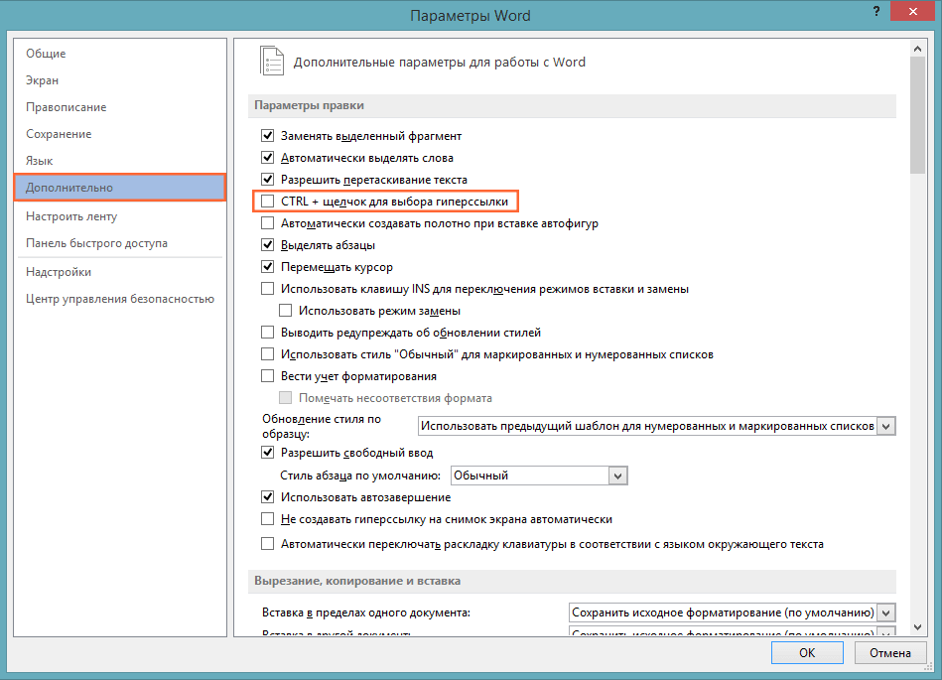Toggle Выделять абзацы checkbox
Screen dimensions: 942x680
[267, 244]
